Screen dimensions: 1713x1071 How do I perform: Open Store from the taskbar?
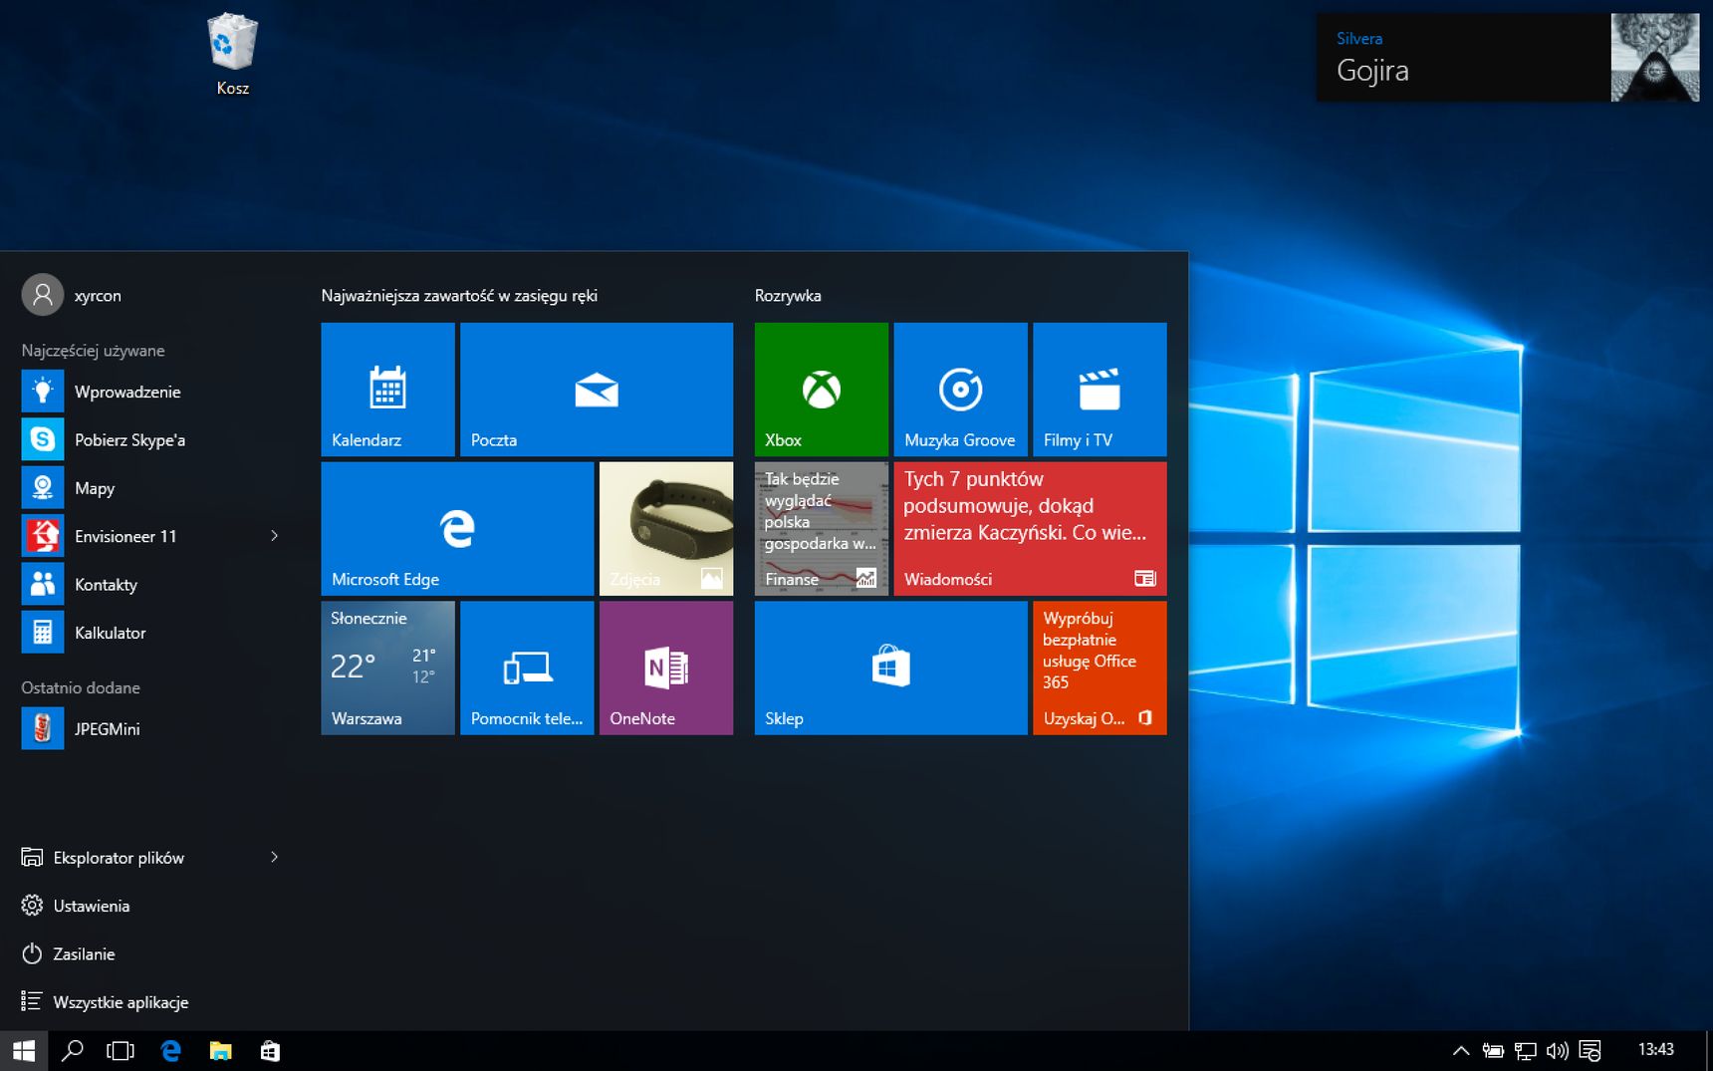(270, 1051)
